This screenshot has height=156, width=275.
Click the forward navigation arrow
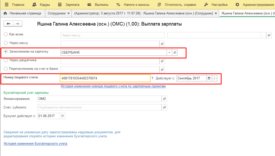click(18, 24)
